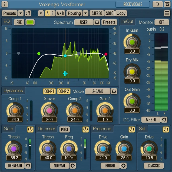The height and width of the screenshot is (172, 172).
Task: Open Presence mode settings gear
Action: (123, 166)
